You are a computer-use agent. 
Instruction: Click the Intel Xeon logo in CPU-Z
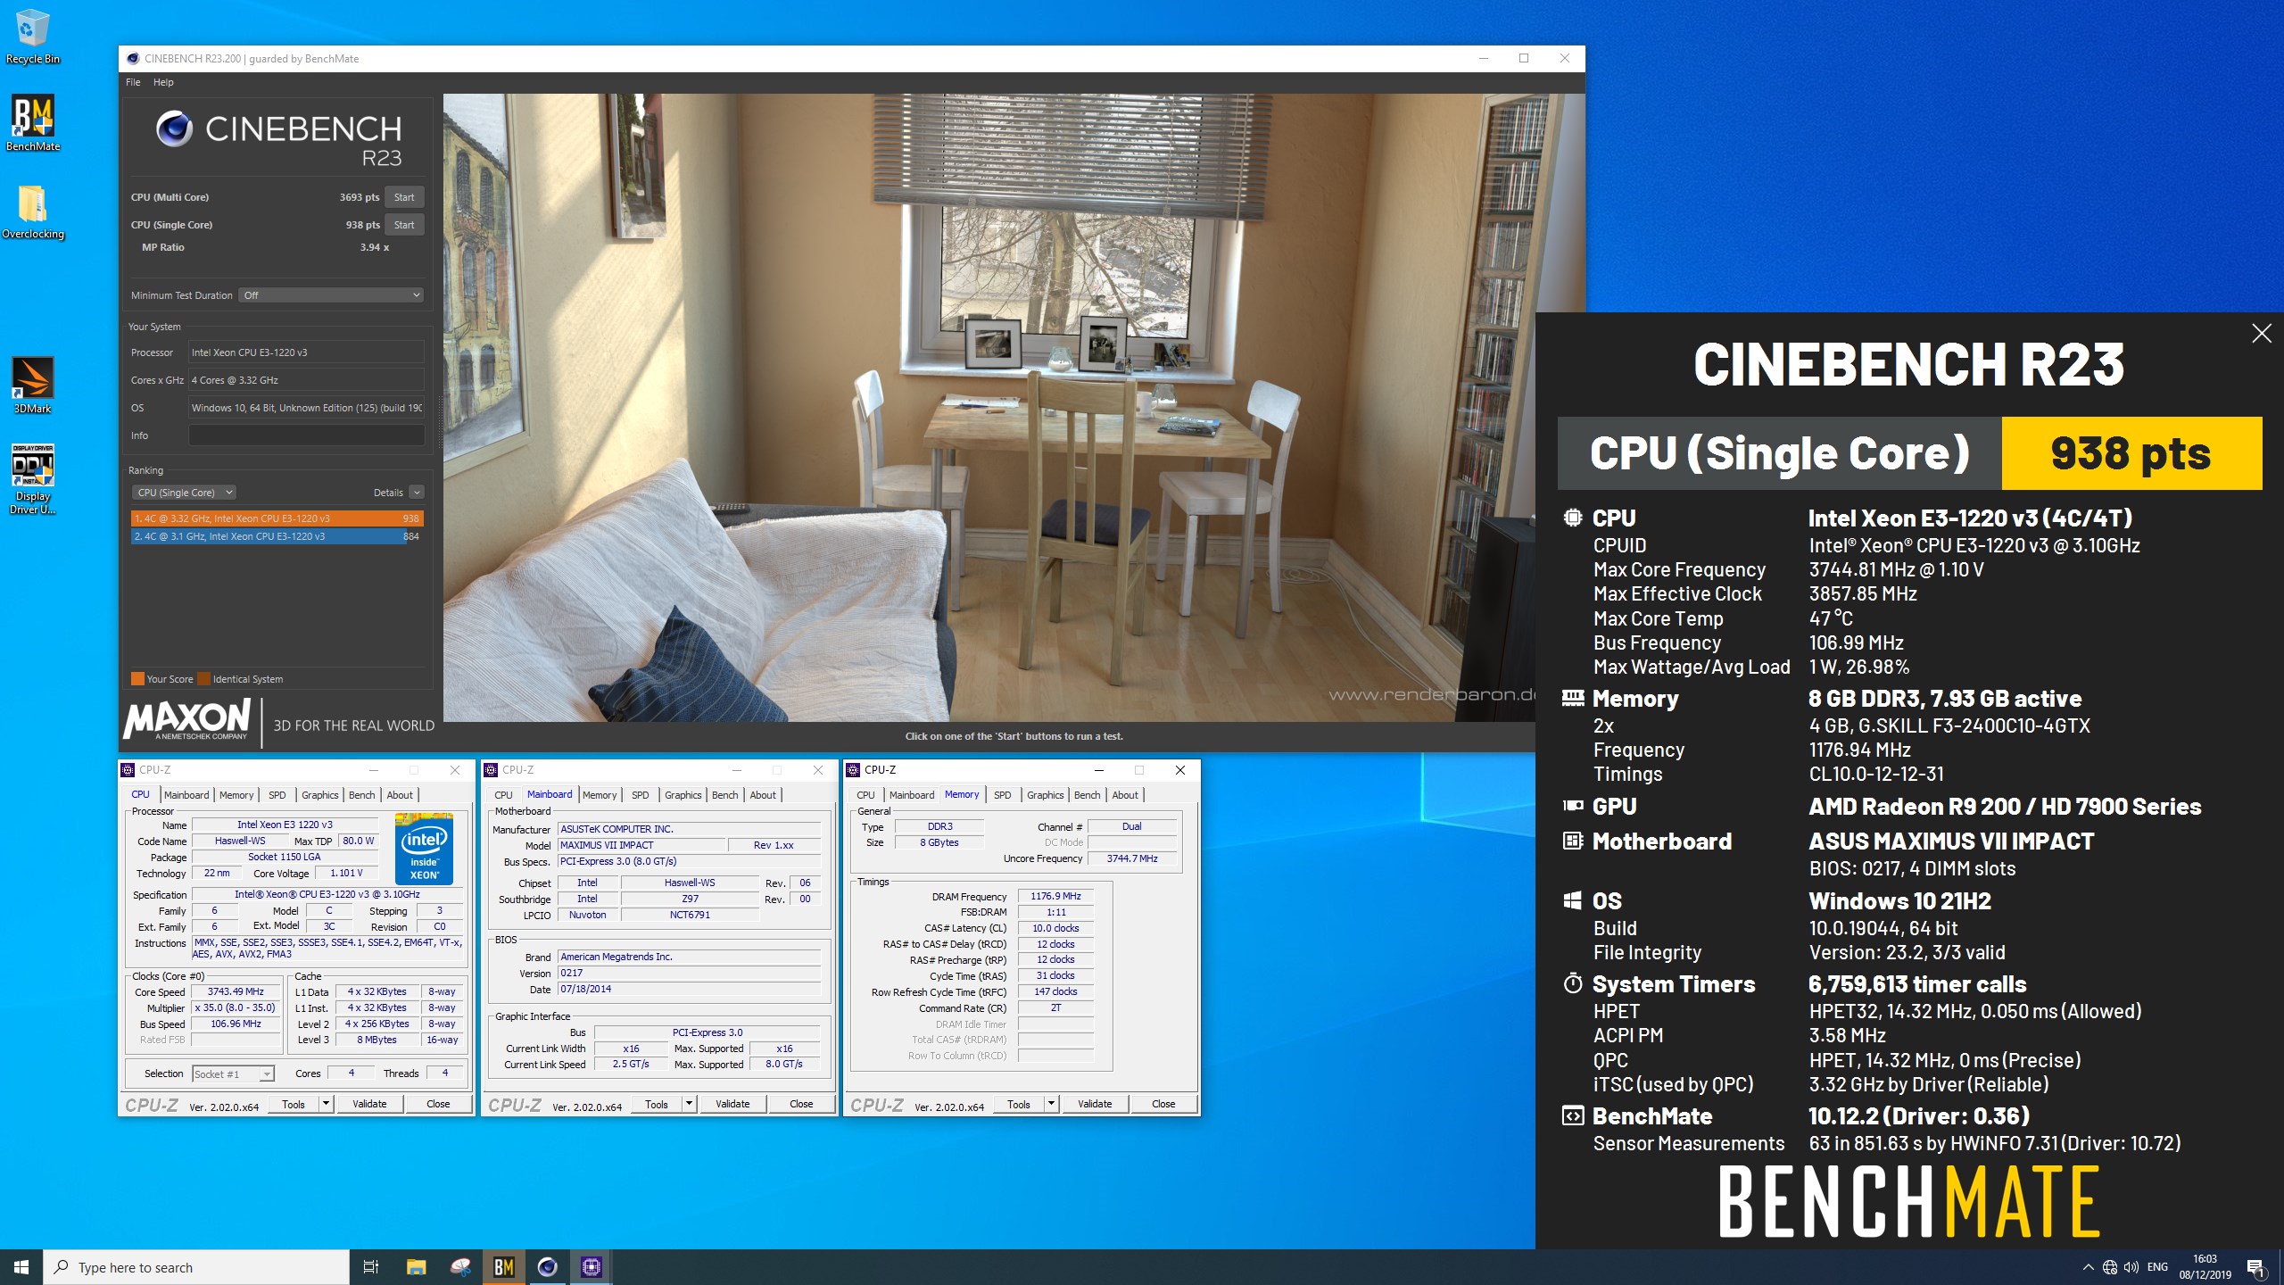click(x=424, y=849)
